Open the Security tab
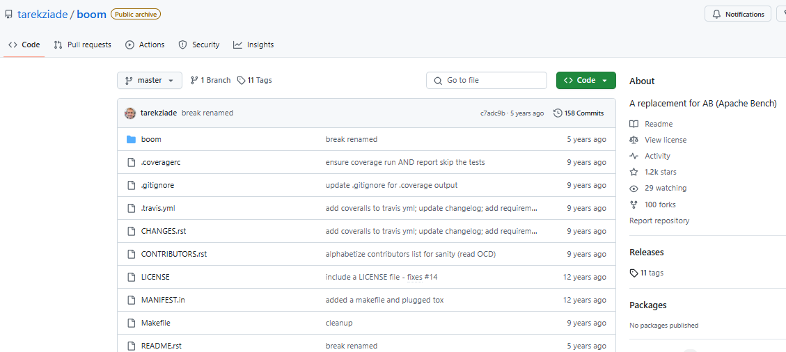Image resolution: width=786 pixels, height=352 pixels. tap(199, 45)
